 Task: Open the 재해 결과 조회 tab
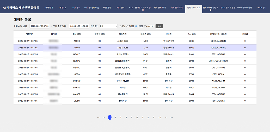coord(176,8)
